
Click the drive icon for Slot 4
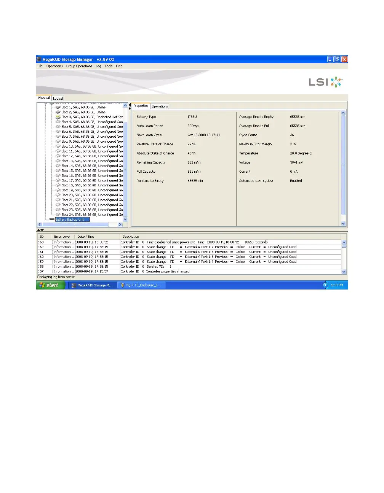(58, 122)
